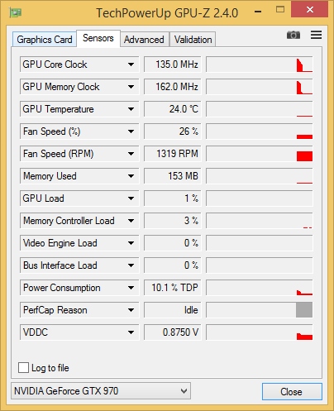Viewport: 334px width, 411px height.
Task: Open the Validation tab
Action: [193, 40]
